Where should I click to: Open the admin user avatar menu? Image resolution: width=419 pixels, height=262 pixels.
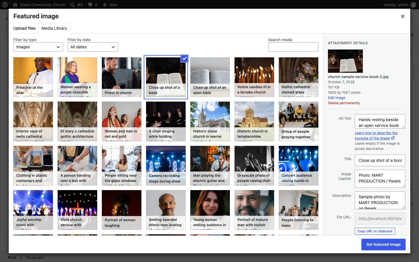coord(413,5)
